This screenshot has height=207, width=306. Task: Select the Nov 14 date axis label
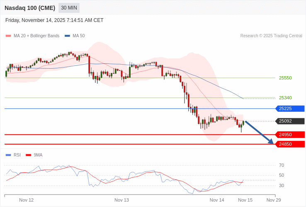[x=217, y=200]
